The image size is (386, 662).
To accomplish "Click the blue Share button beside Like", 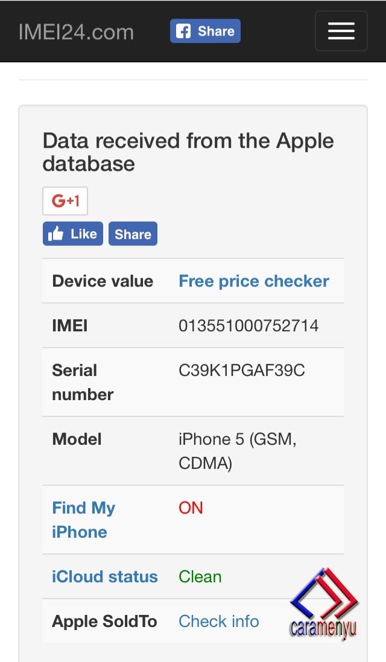I will [x=133, y=234].
